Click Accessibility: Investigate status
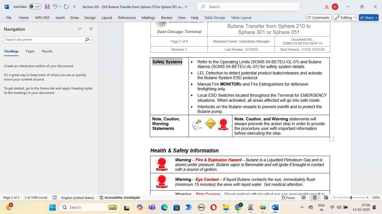This screenshot has height=214, width=382. click(120, 198)
